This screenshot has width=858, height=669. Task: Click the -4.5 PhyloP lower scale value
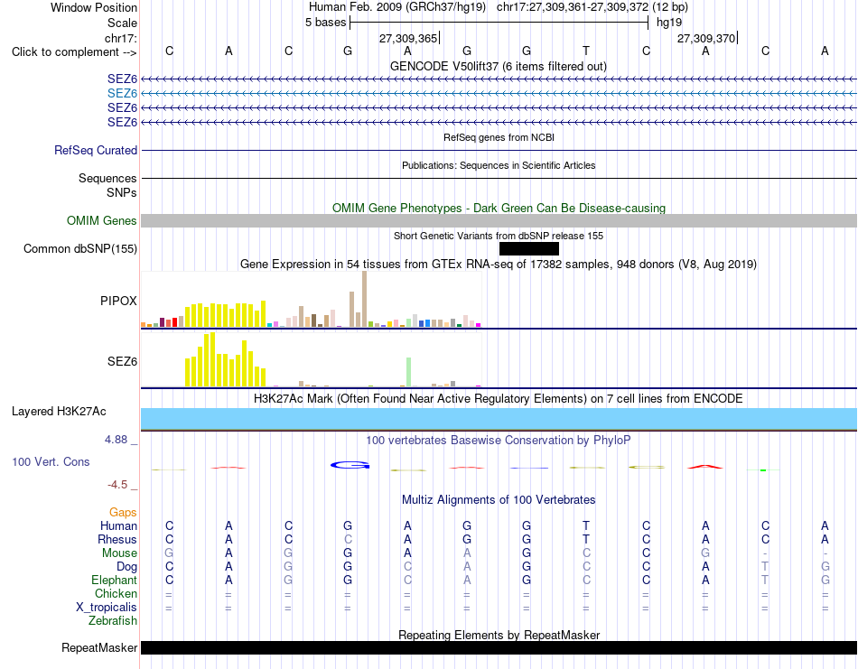117,485
